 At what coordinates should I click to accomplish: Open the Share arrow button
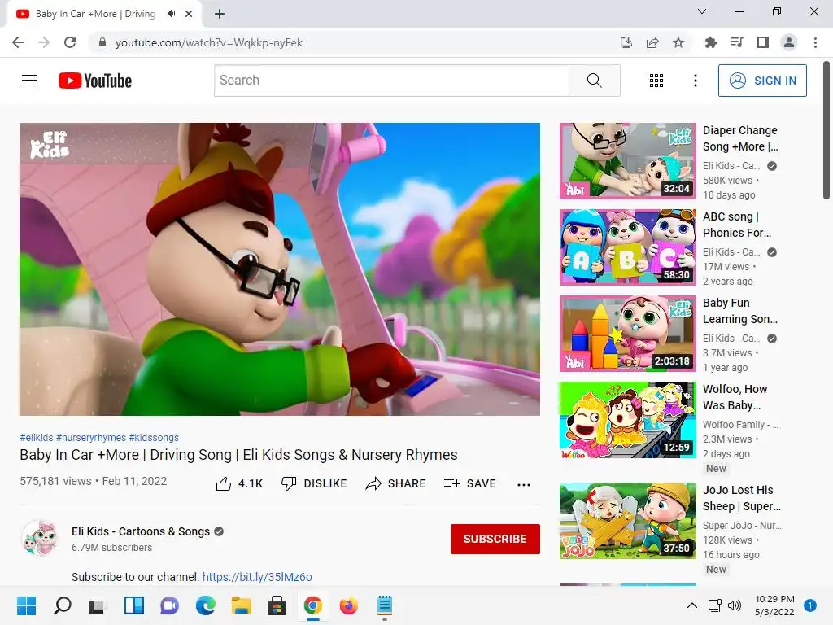click(396, 483)
